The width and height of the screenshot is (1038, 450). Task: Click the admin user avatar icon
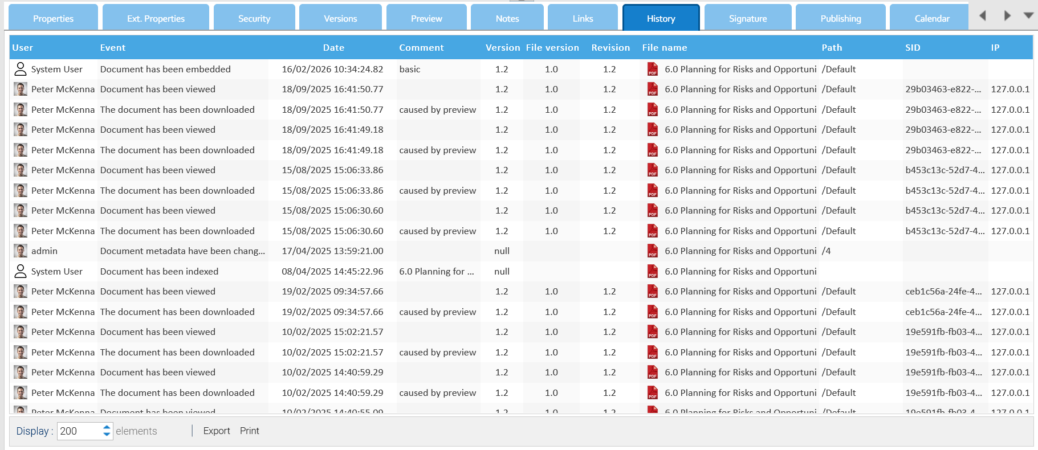click(x=21, y=251)
